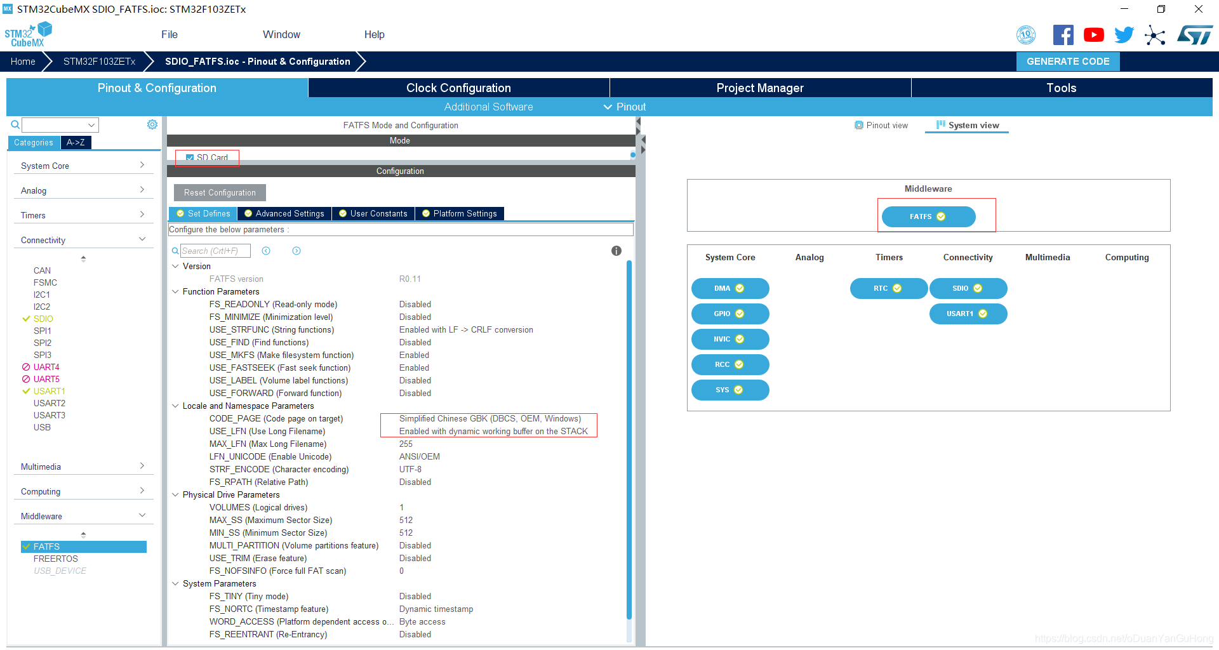Expand the Multimedia category
Screen dimensions: 1219x650
83,467
